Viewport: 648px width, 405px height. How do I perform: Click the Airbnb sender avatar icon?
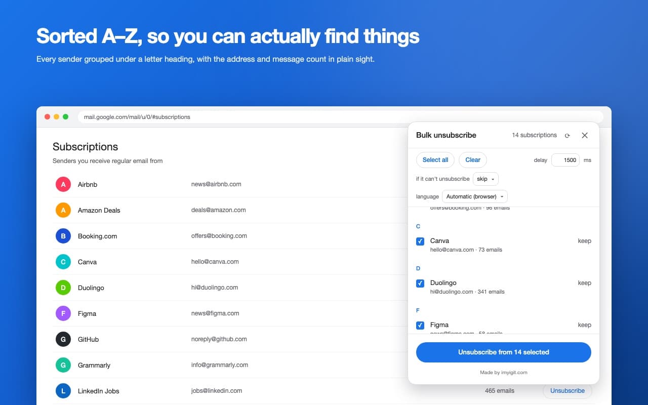63,184
